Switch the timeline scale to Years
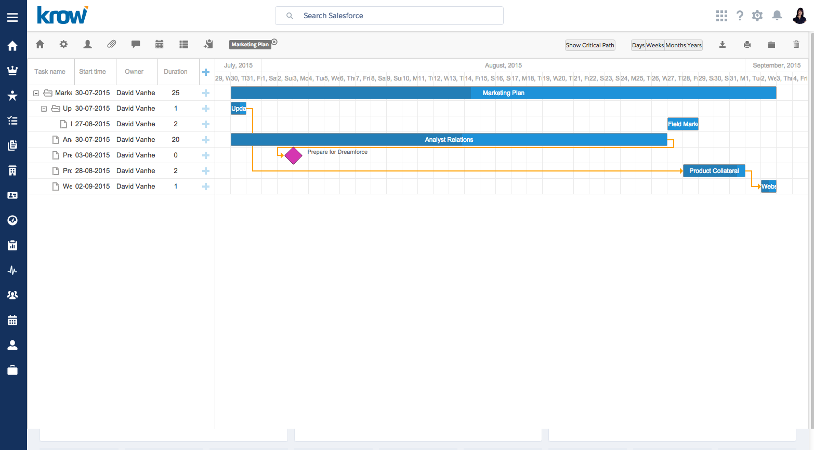814x450 pixels. click(694, 45)
